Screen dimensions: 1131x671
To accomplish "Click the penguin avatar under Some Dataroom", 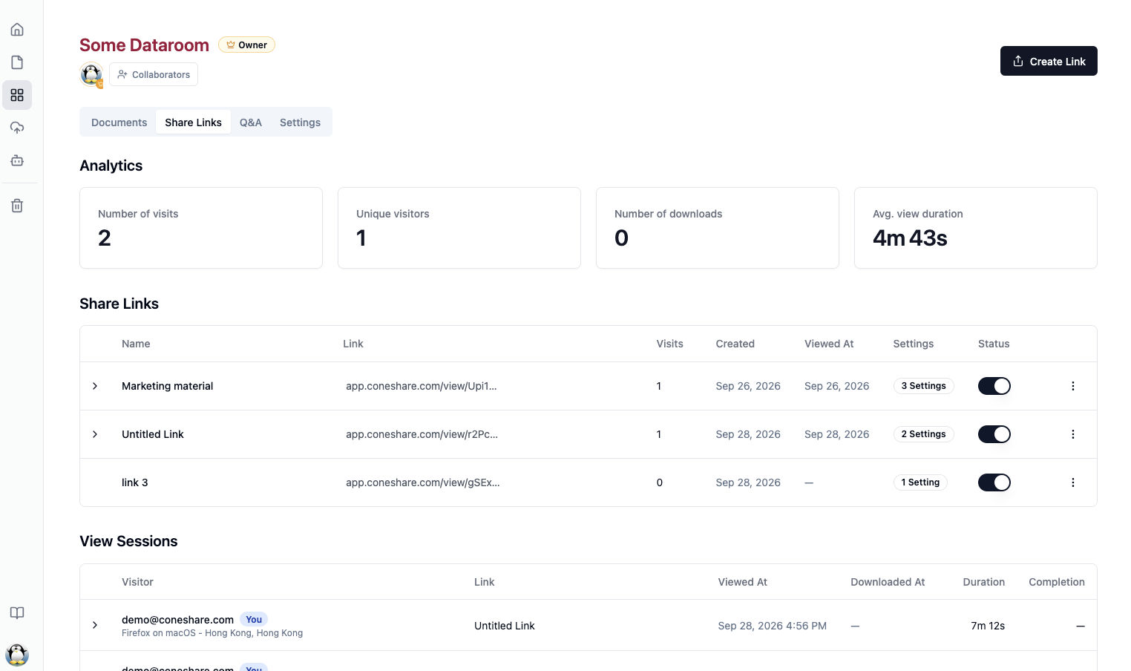I will (x=91, y=74).
